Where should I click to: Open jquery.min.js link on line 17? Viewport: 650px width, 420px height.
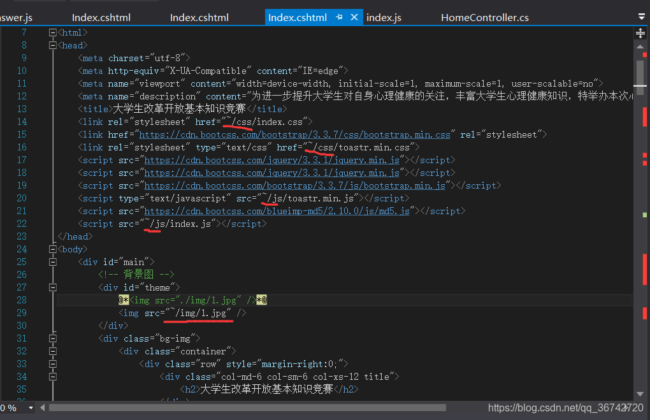[271, 160]
